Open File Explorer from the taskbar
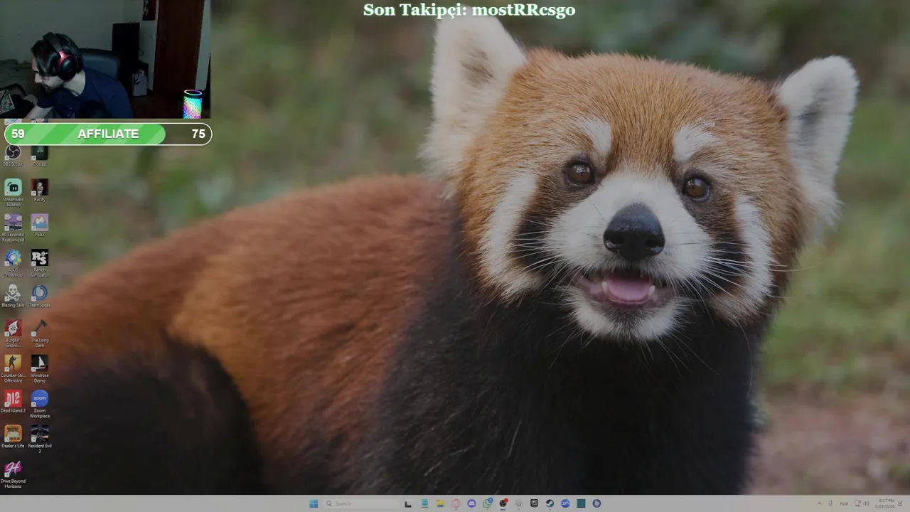The width and height of the screenshot is (910, 512). pyautogui.click(x=440, y=503)
